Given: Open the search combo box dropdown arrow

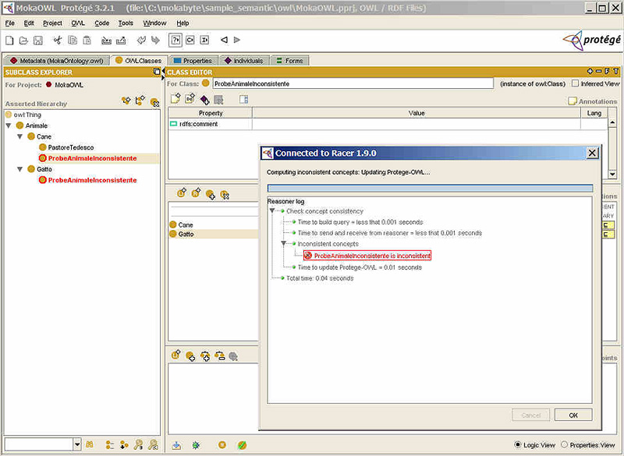Looking at the screenshot, I should point(77,444).
